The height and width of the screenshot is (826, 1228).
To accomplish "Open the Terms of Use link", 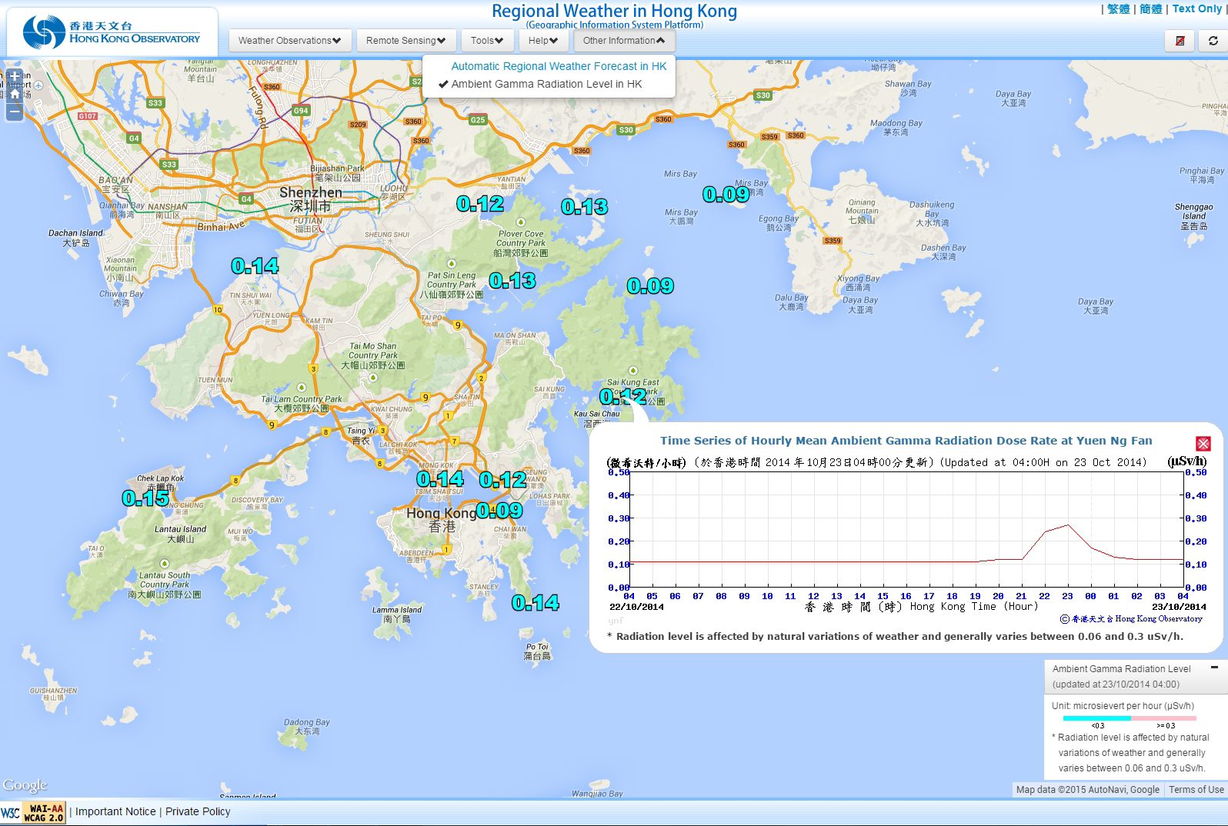I will pos(1196,790).
